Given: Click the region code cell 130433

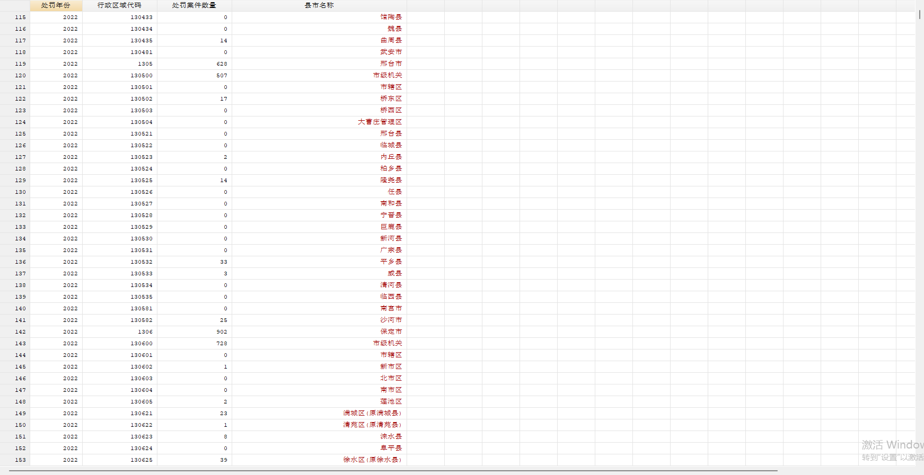Looking at the screenshot, I should tap(120, 17).
